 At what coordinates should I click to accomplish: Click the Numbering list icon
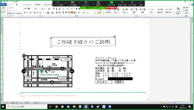(x=68, y=9)
